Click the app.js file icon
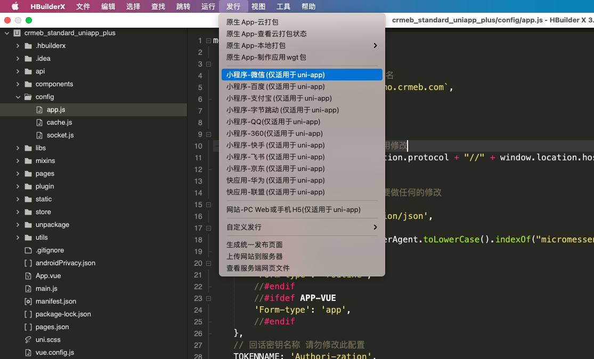 coord(39,110)
